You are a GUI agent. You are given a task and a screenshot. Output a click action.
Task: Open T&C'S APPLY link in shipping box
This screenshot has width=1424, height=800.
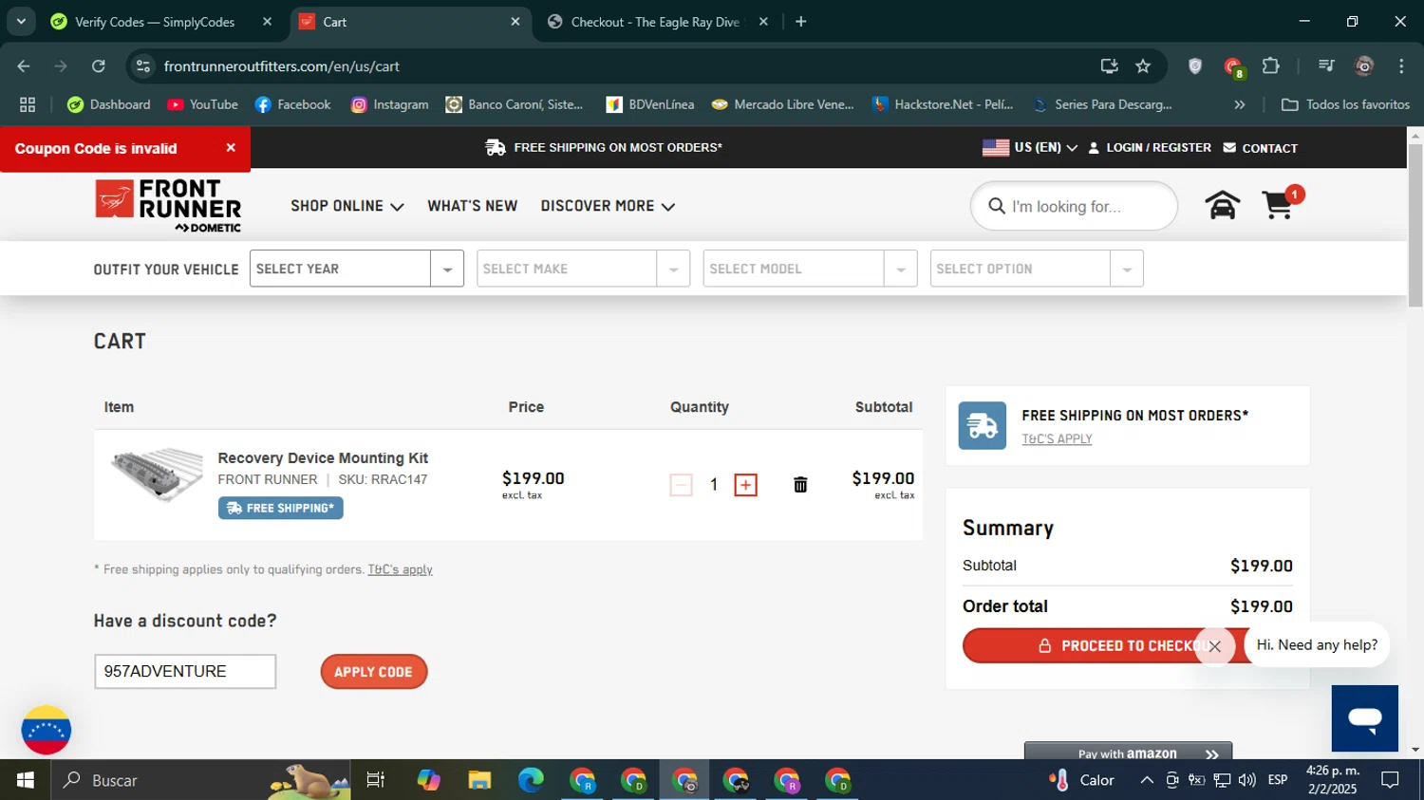1057,439
